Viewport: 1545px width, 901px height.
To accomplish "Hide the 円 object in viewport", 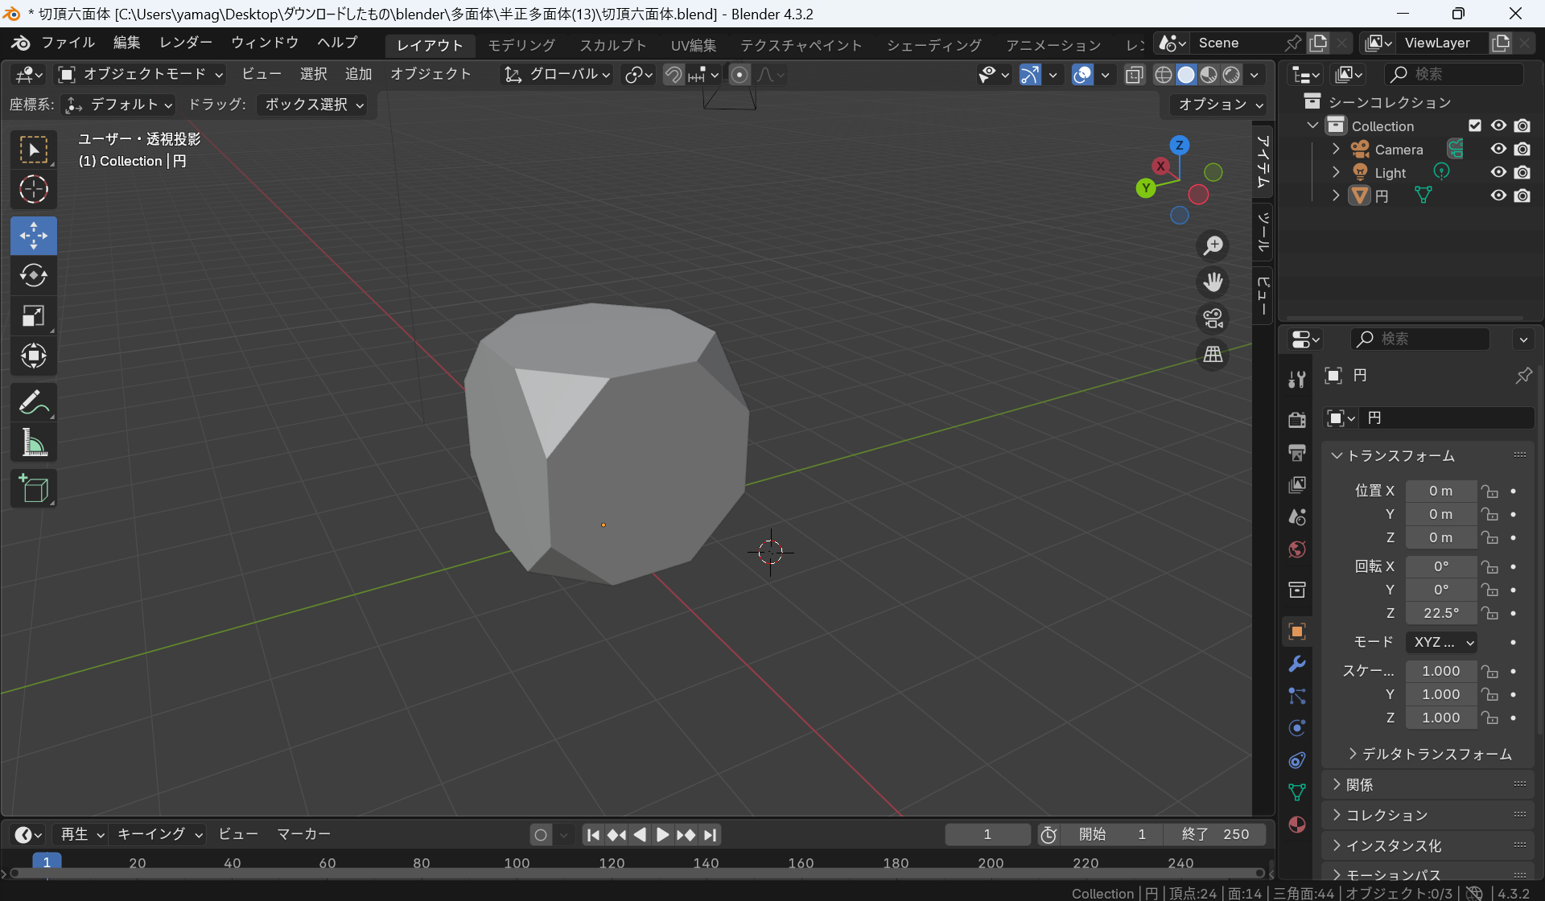I will tap(1498, 195).
